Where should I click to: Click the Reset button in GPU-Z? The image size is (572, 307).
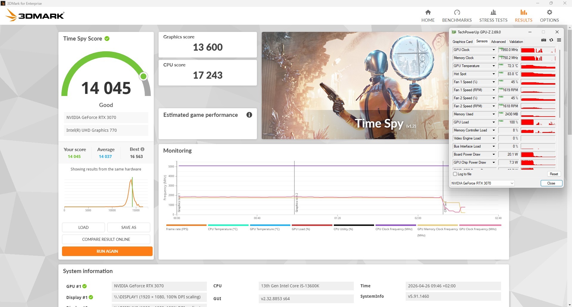pyautogui.click(x=554, y=174)
